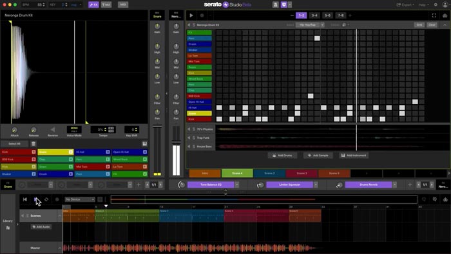Click the Key Shift stepper
Viewport: 451px width, 254px height.
pos(137,129)
